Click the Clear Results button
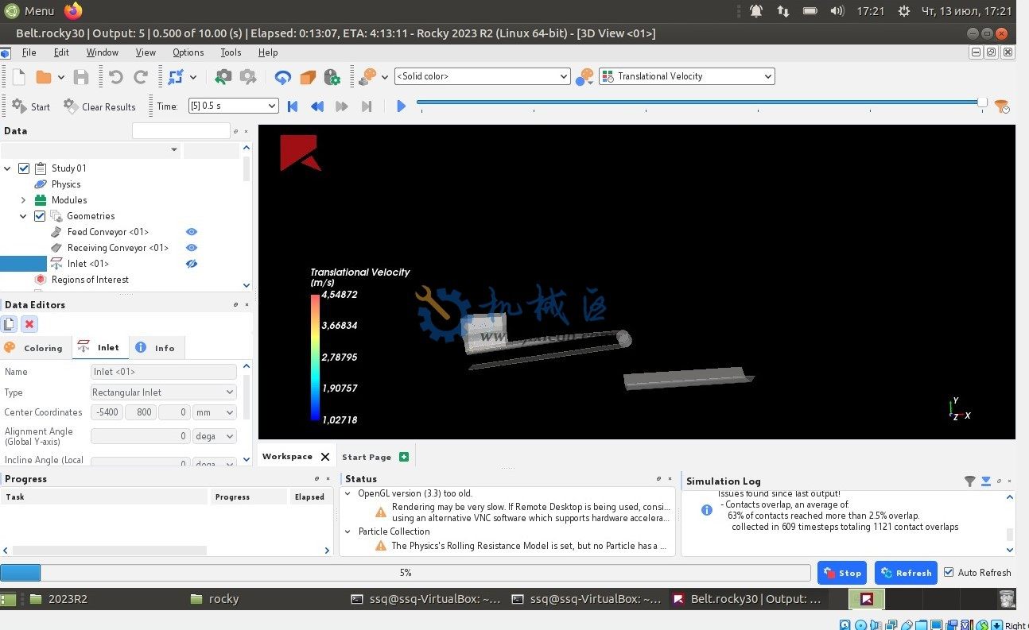 click(x=99, y=106)
